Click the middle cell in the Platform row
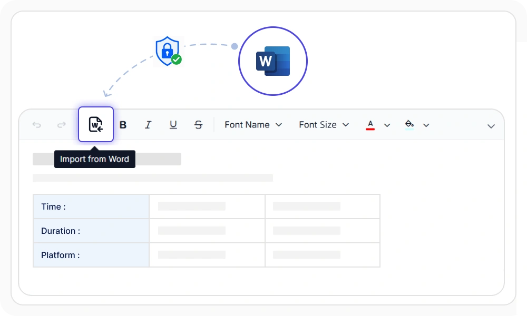 pos(207,255)
